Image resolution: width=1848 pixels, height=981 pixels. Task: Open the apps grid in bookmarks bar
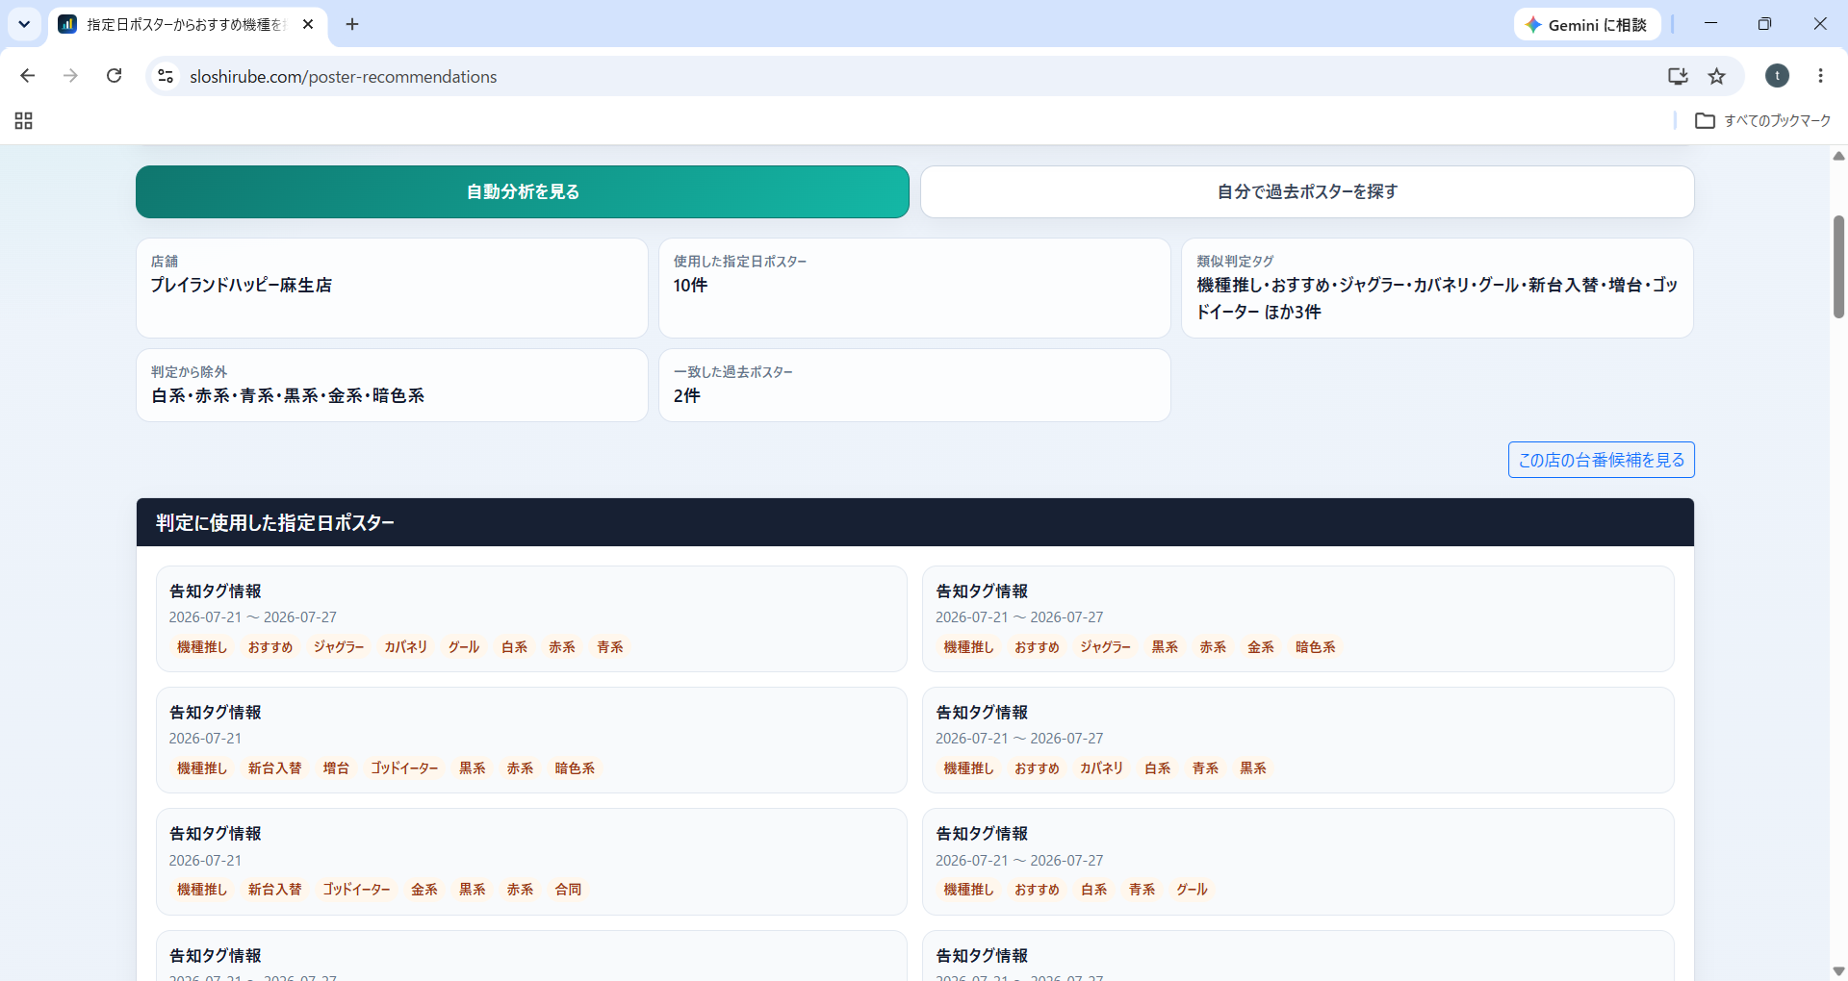tap(24, 120)
